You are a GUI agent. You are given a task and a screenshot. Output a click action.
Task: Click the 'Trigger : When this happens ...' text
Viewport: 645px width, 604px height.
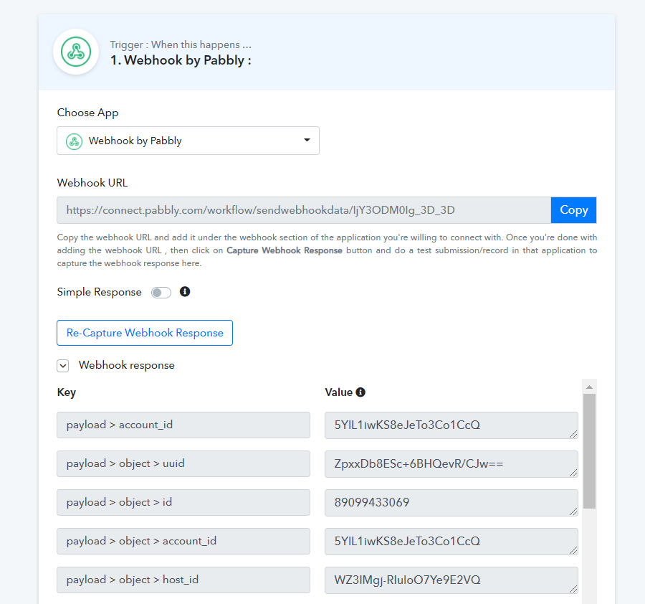tap(181, 44)
